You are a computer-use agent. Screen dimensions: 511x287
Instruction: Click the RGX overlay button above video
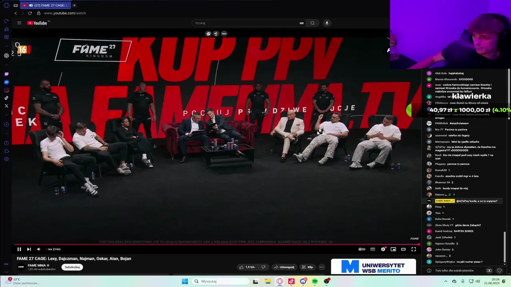224,34
